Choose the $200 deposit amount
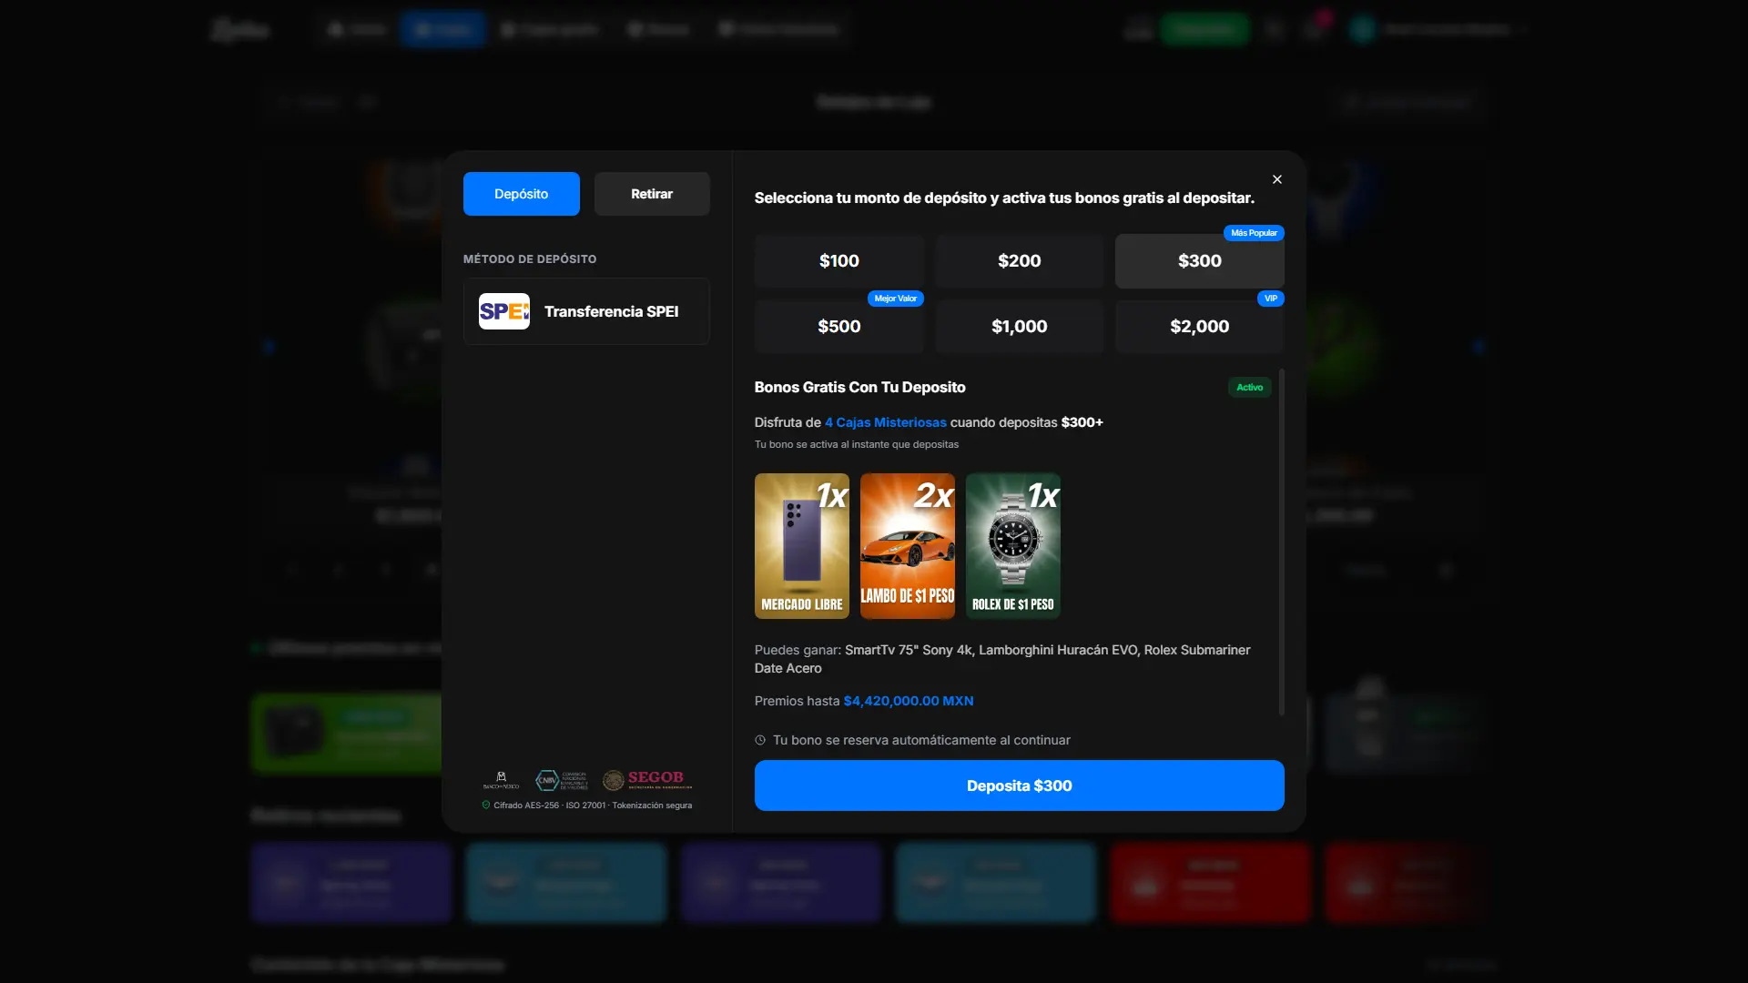The image size is (1748, 983). click(1019, 261)
